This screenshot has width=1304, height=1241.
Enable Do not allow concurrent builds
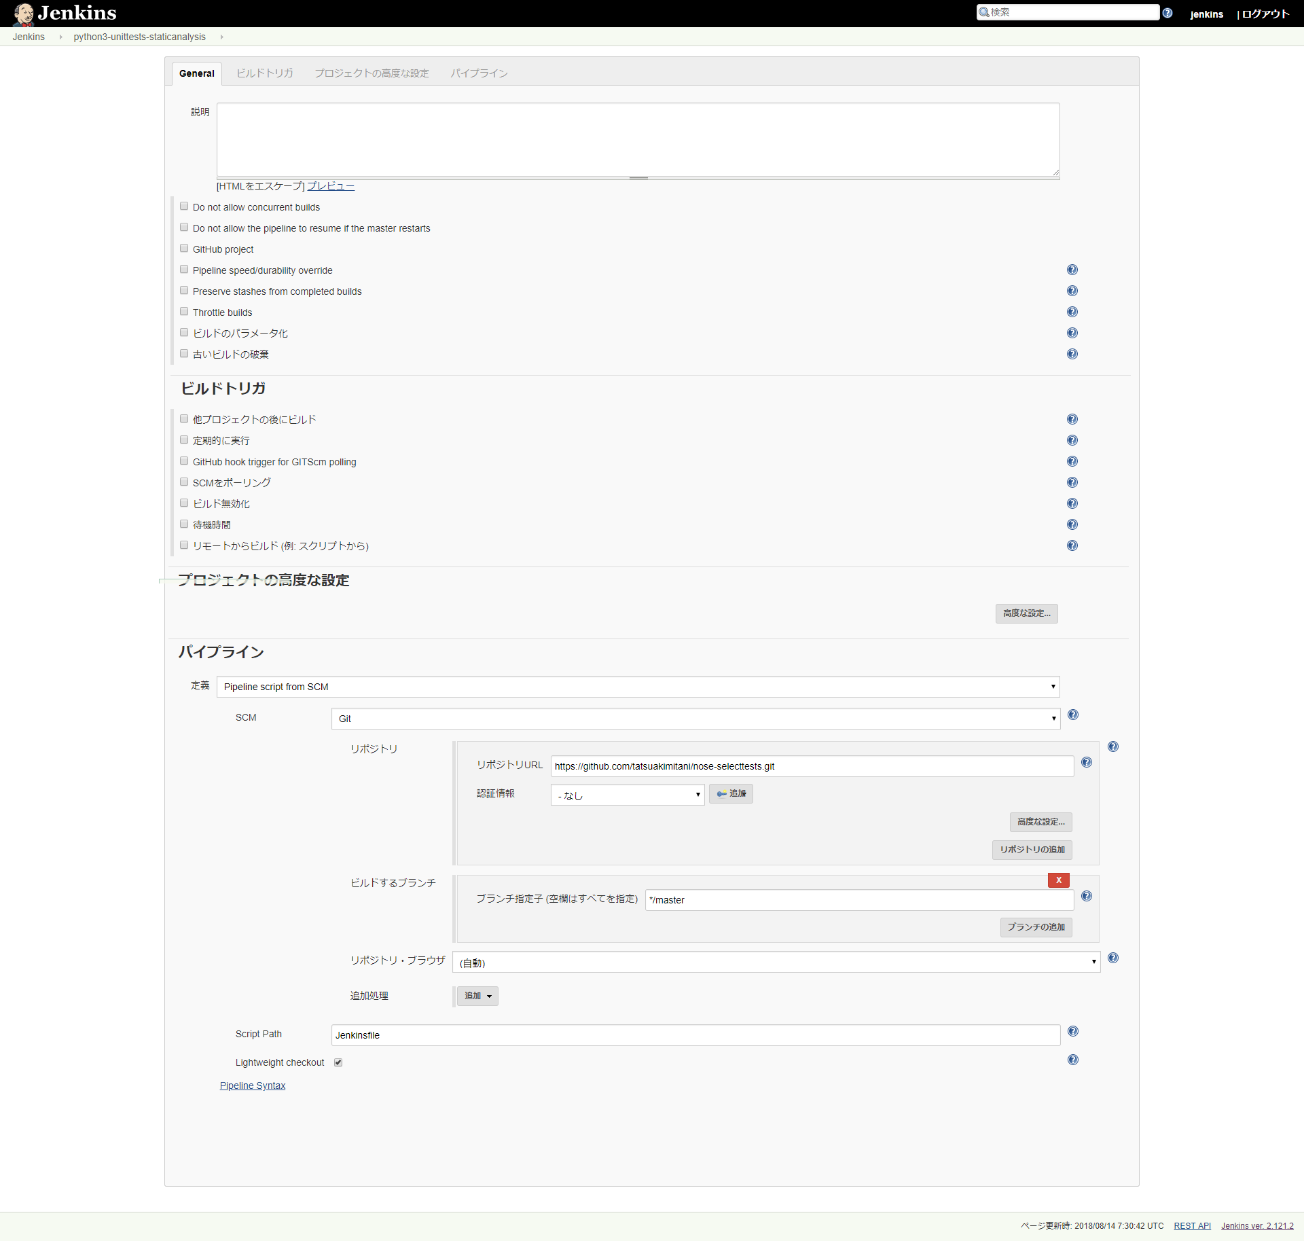(184, 206)
